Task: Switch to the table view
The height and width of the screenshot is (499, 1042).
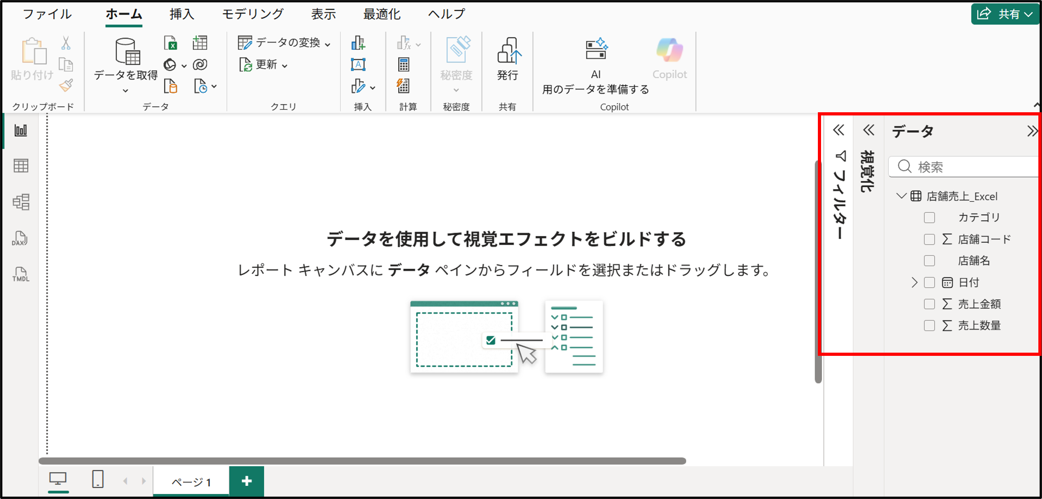Action: 21,165
